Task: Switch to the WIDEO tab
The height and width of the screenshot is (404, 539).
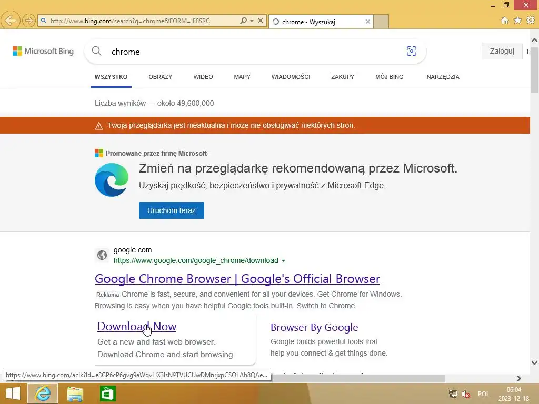Action: (203, 77)
